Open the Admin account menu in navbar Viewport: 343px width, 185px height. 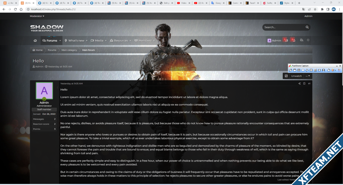pyautogui.click(x=274, y=41)
